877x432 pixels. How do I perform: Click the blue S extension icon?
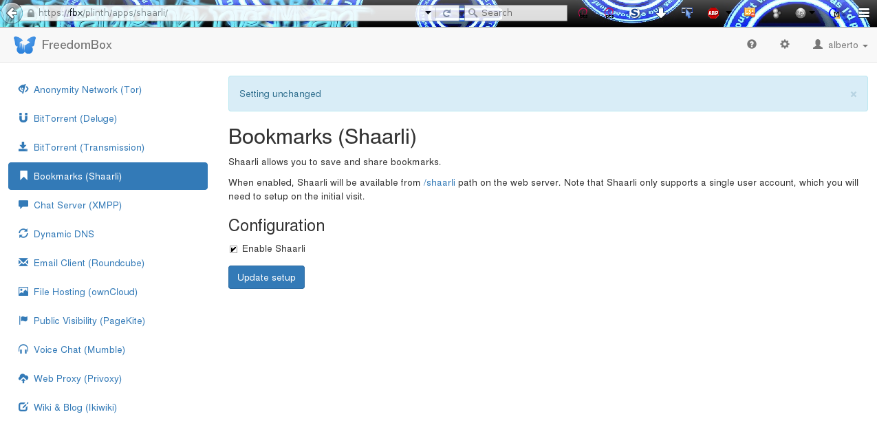(636, 13)
